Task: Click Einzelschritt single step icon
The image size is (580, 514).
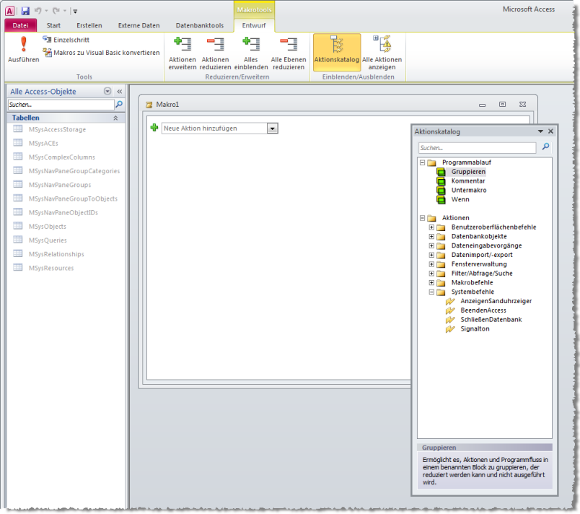Action: (x=48, y=40)
